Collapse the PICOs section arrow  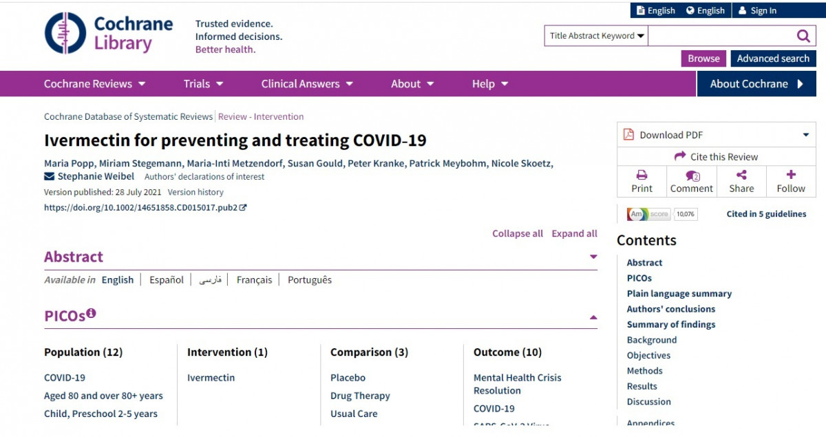click(x=593, y=317)
